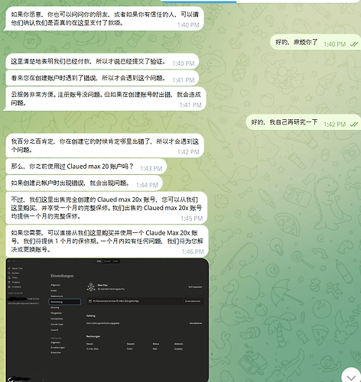The image size is (361, 382).
Task: Click the message beginning '云服务非常方便'
Action: pyautogui.click(x=106, y=99)
